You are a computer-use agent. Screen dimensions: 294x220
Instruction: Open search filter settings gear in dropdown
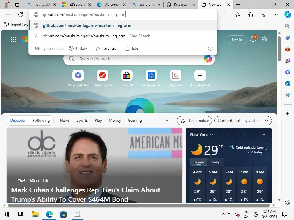(x=210, y=48)
